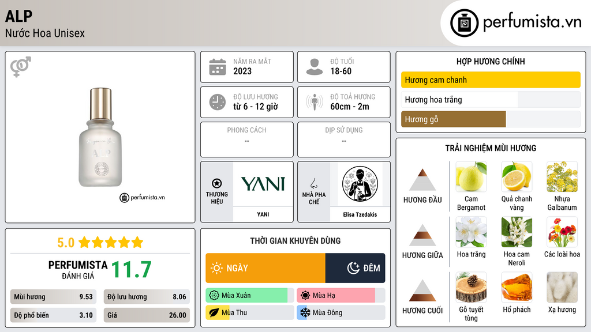Click the Mùa Xuân season bar

pos(250,296)
